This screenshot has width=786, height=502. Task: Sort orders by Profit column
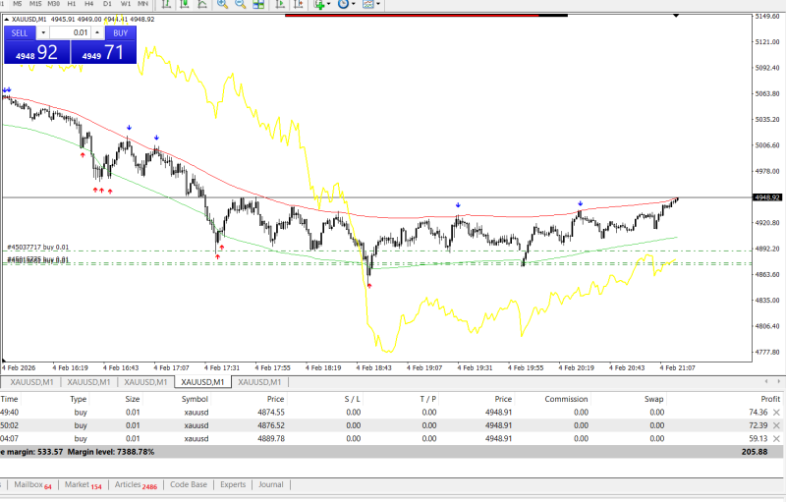(x=770, y=399)
